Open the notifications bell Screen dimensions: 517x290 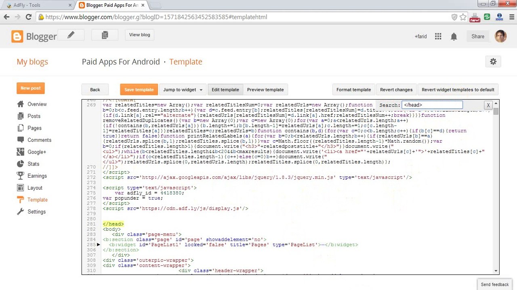pyautogui.click(x=454, y=37)
